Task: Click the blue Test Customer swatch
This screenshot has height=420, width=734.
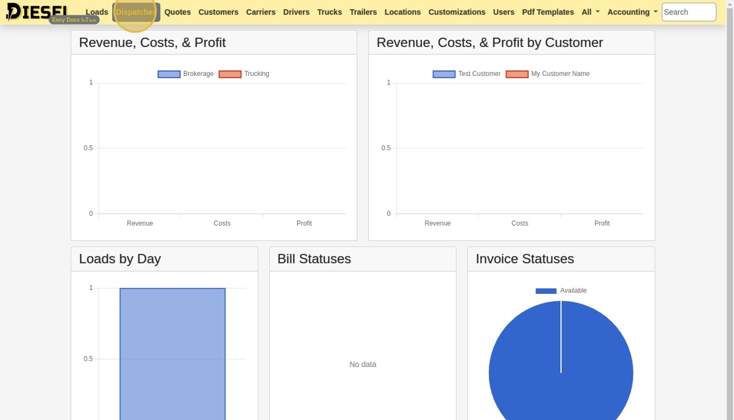Action: coord(444,75)
